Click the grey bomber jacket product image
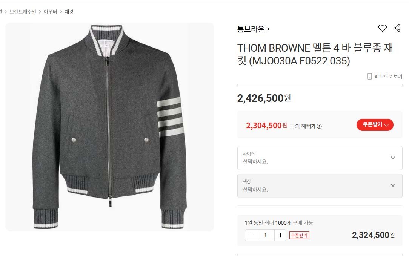This screenshot has width=409, height=256. point(110,127)
